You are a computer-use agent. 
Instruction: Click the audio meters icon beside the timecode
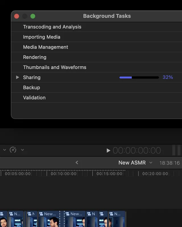(176, 150)
